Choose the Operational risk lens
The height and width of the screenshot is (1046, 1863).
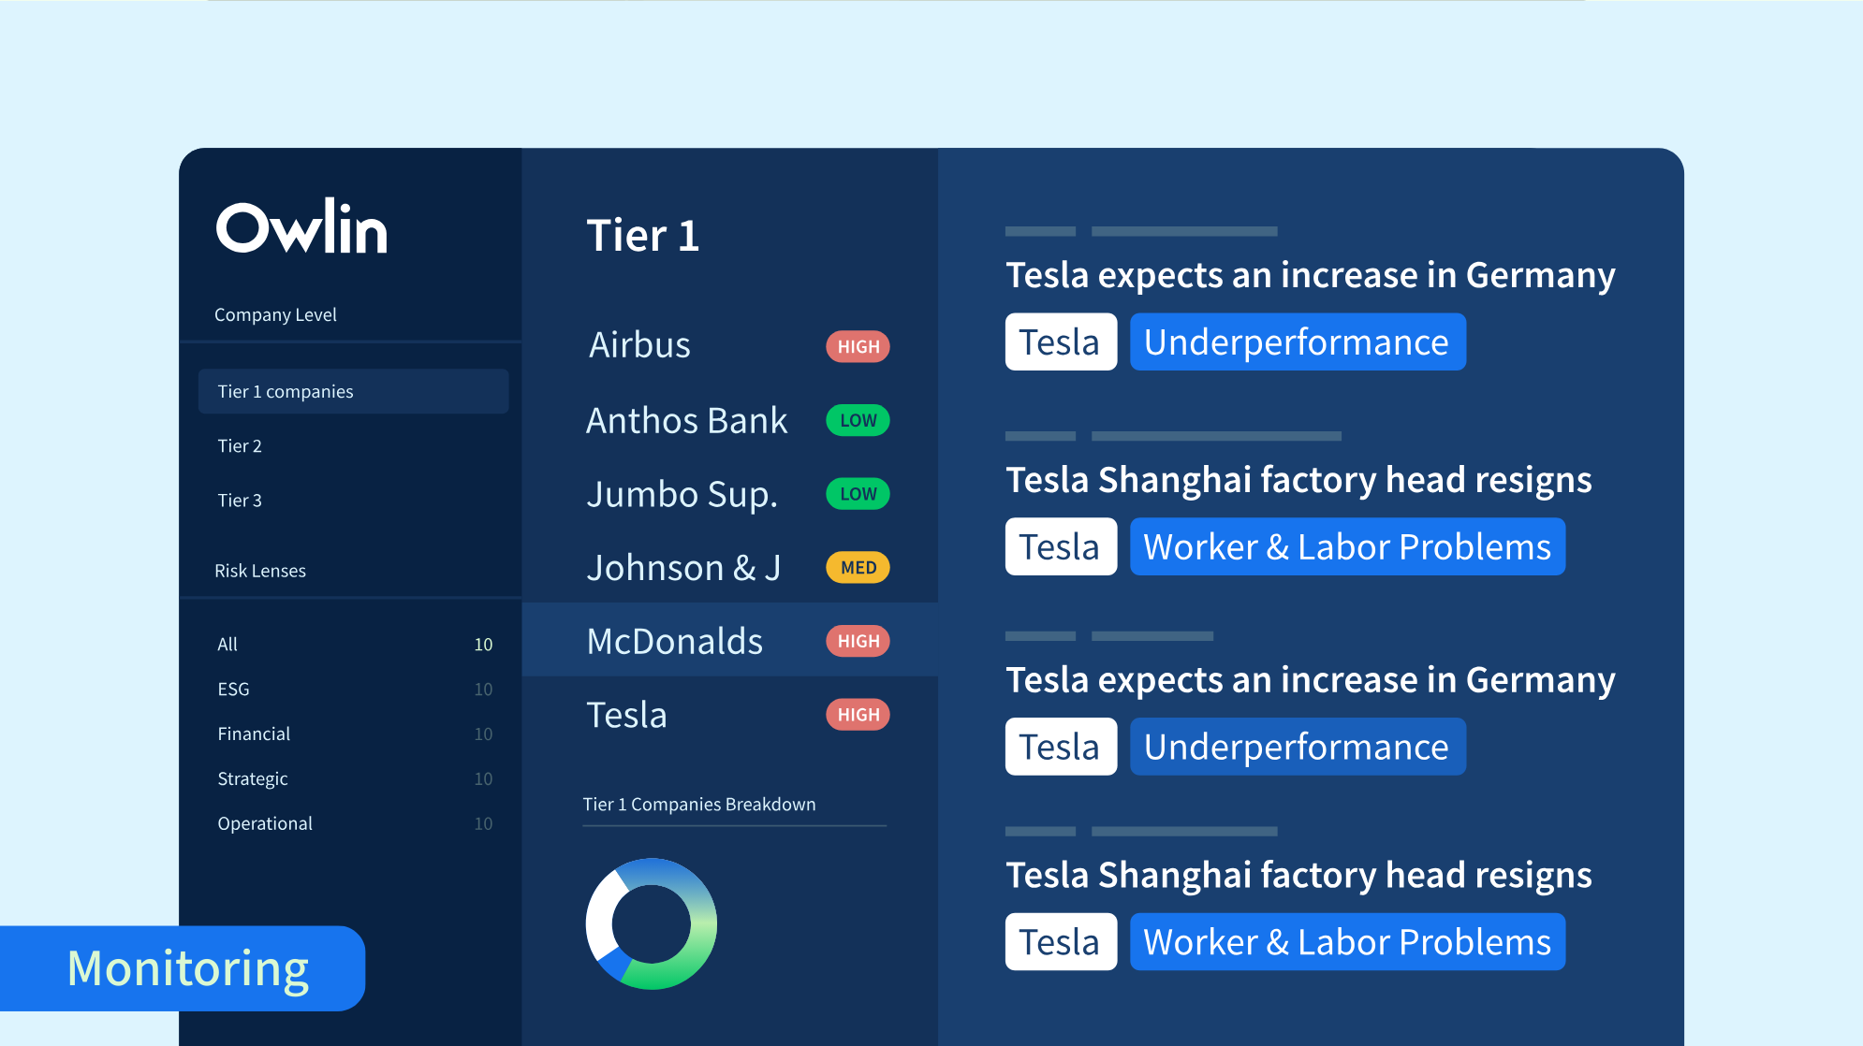pyautogui.click(x=265, y=824)
